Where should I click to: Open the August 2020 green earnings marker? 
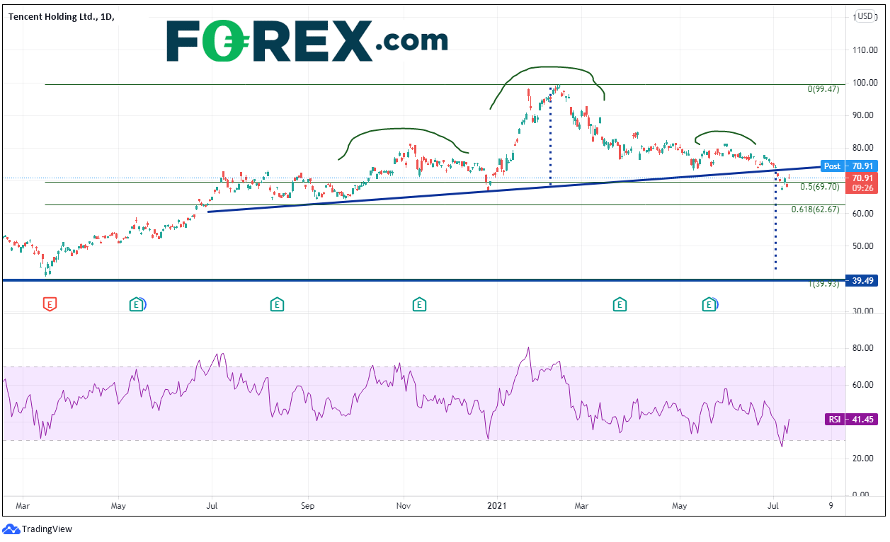pyautogui.click(x=277, y=304)
